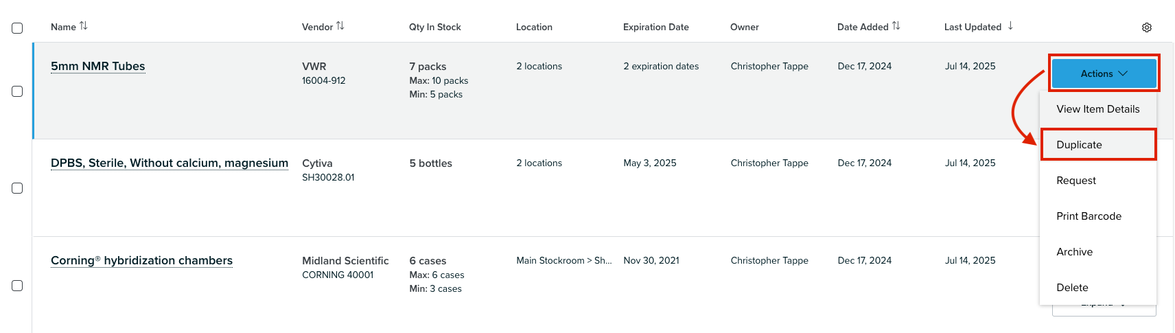This screenshot has height=333, width=1175.
Task: Click the Vendor column sort arrows icon
Action: pos(340,26)
